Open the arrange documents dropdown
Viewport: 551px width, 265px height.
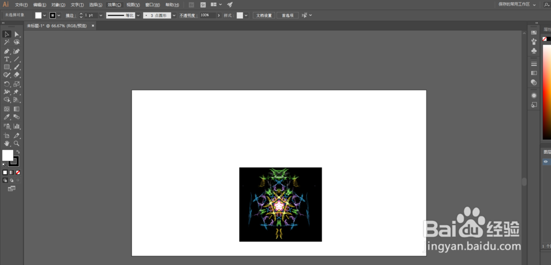(216, 4)
